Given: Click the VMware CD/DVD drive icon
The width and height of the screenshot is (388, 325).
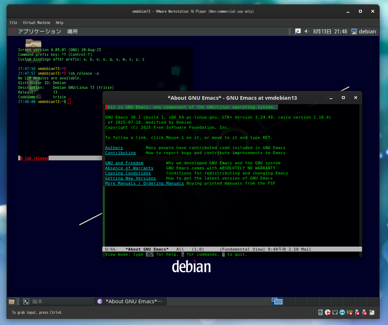Looking at the screenshot, I should point(328,312).
